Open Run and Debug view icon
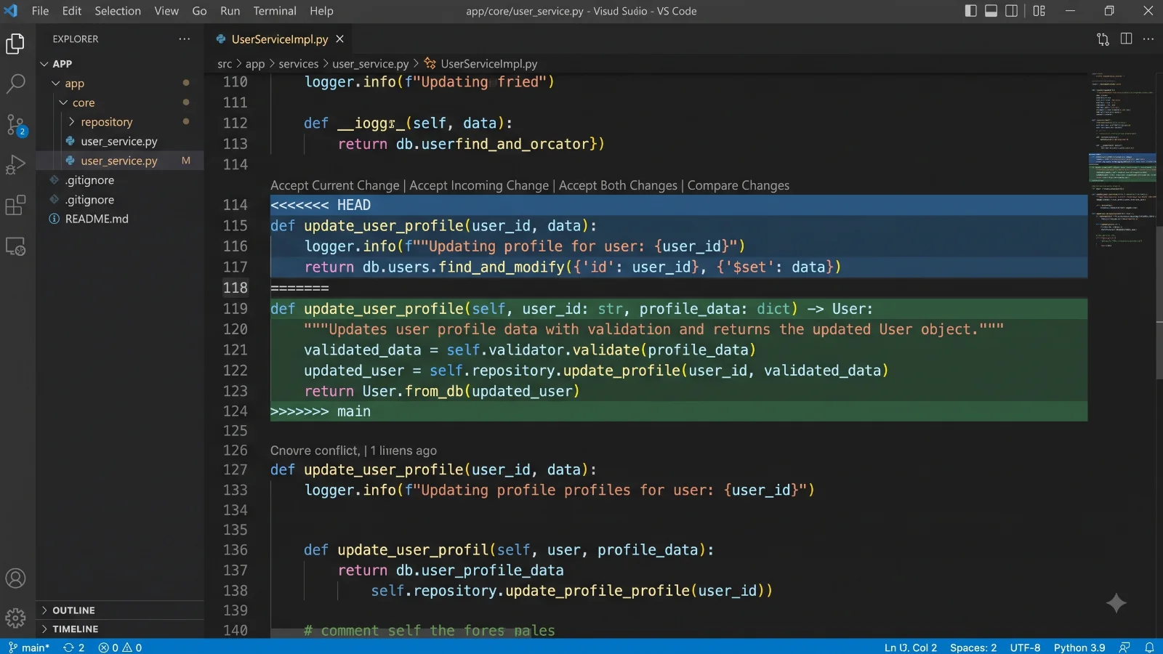1163x654 pixels. click(x=15, y=165)
